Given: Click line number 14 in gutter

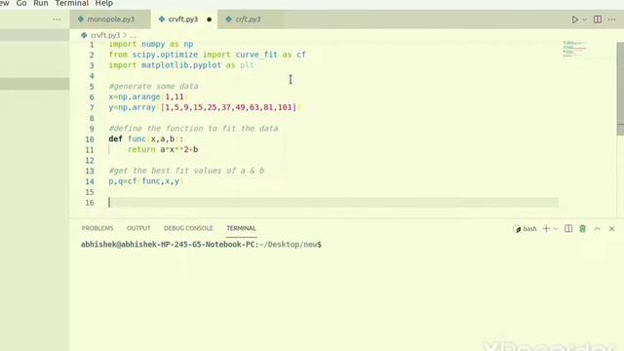Looking at the screenshot, I should (x=89, y=181).
